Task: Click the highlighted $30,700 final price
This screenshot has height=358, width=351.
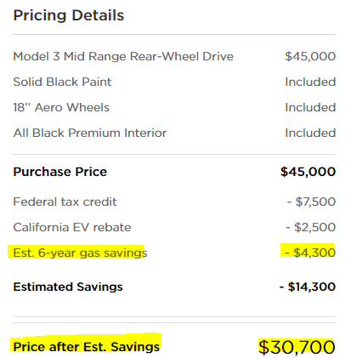Action: (297, 347)
